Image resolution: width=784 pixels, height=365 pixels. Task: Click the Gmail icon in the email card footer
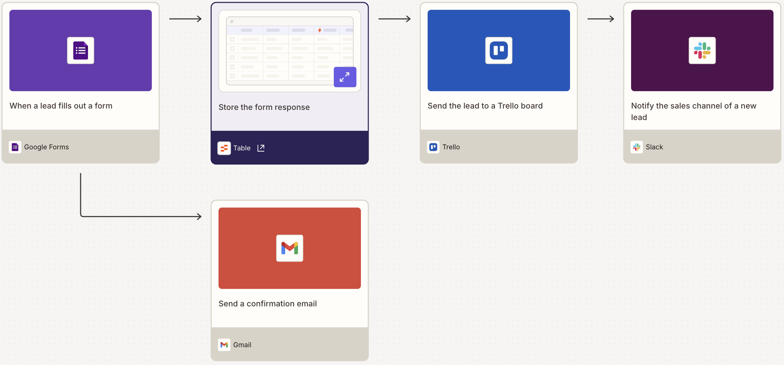point(224,345)
